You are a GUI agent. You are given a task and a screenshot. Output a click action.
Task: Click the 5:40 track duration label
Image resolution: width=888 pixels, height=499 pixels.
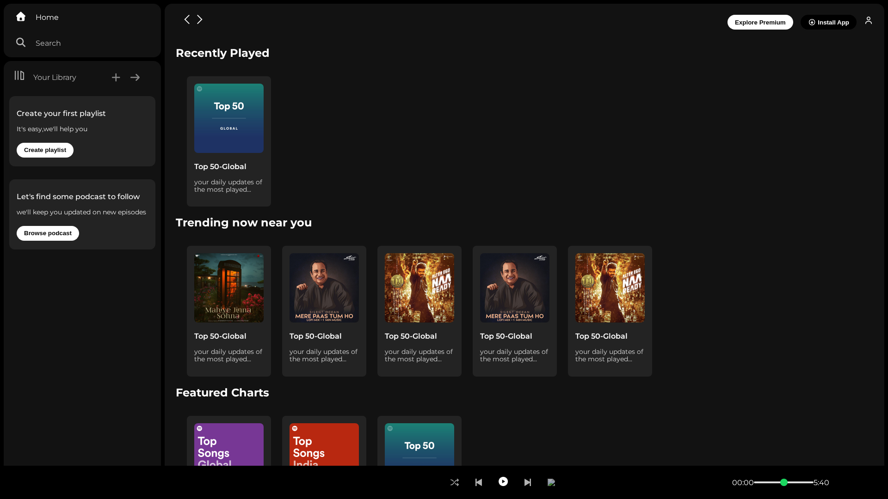[821, 483]
